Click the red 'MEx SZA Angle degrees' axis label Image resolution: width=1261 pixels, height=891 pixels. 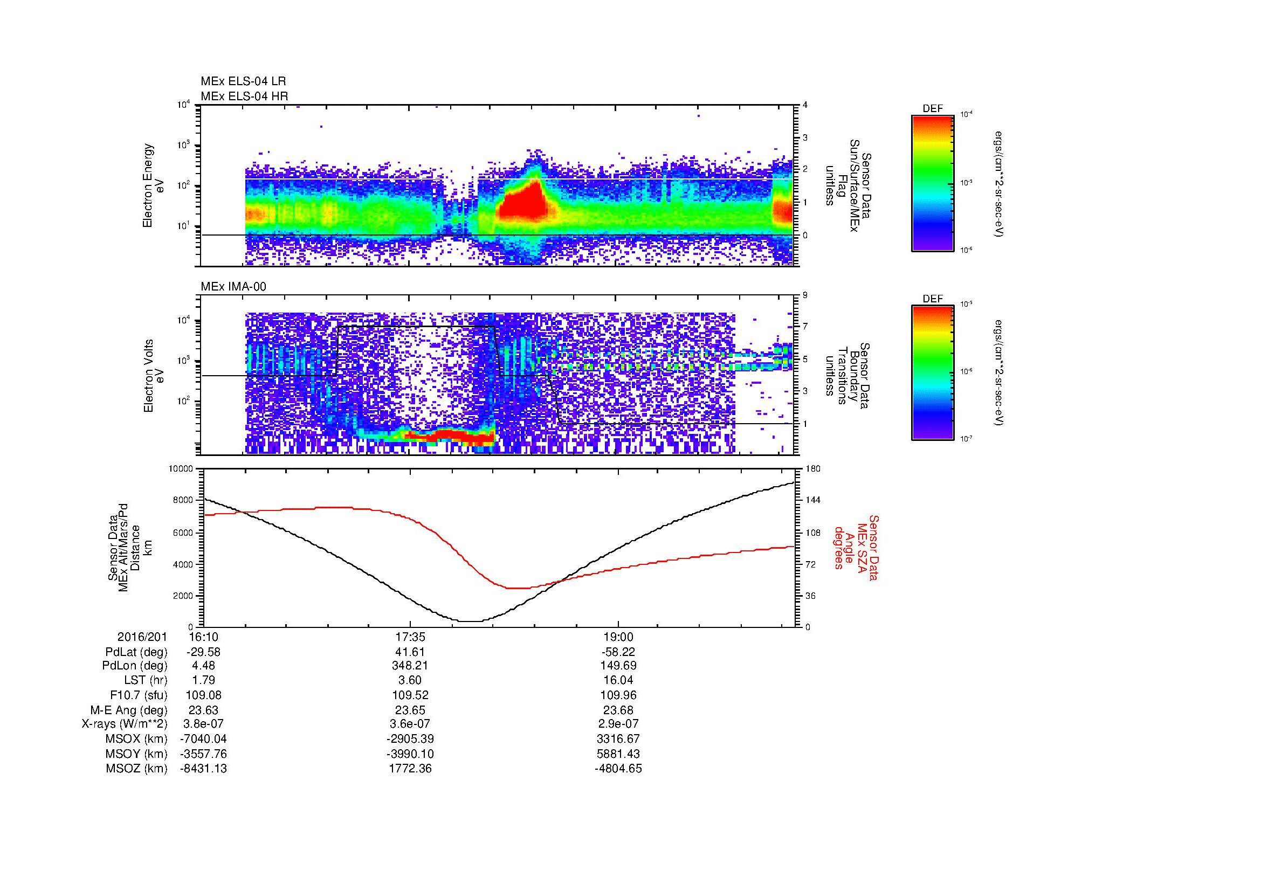click(856, 547)
